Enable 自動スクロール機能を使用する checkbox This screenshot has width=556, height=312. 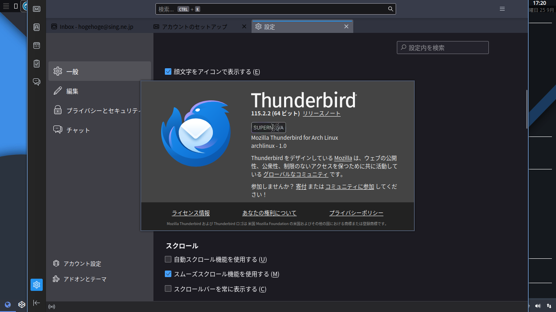(168, 259)
